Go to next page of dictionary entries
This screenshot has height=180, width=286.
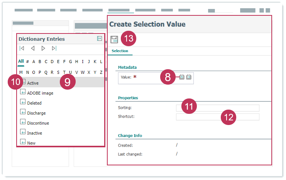pyautogui.click(x=43, y=48)
